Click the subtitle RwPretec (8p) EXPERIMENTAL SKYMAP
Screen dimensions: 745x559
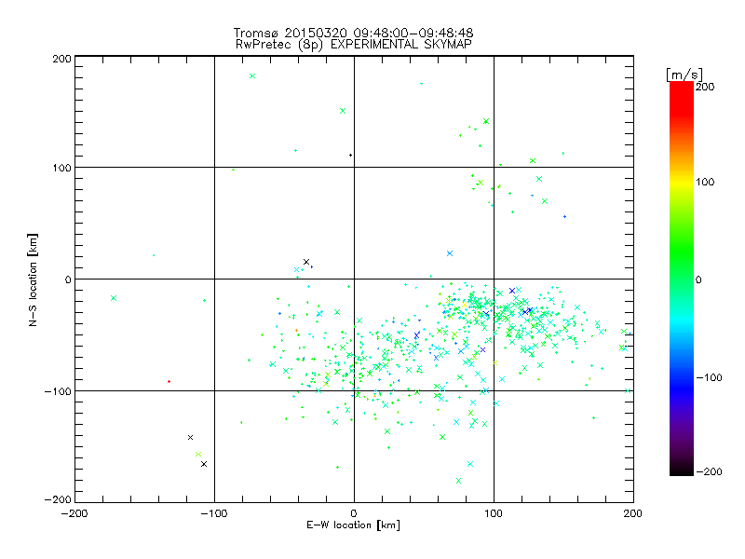pyautogui.click(x=354, y=45)
